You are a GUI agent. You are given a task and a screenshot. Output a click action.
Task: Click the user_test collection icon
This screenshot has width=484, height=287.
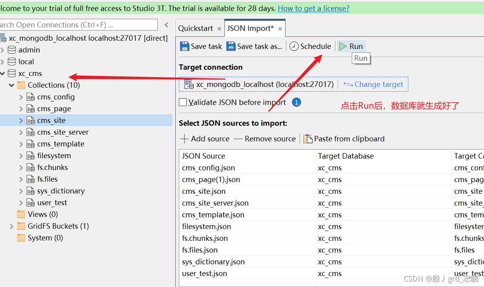(x=31, y=202)
